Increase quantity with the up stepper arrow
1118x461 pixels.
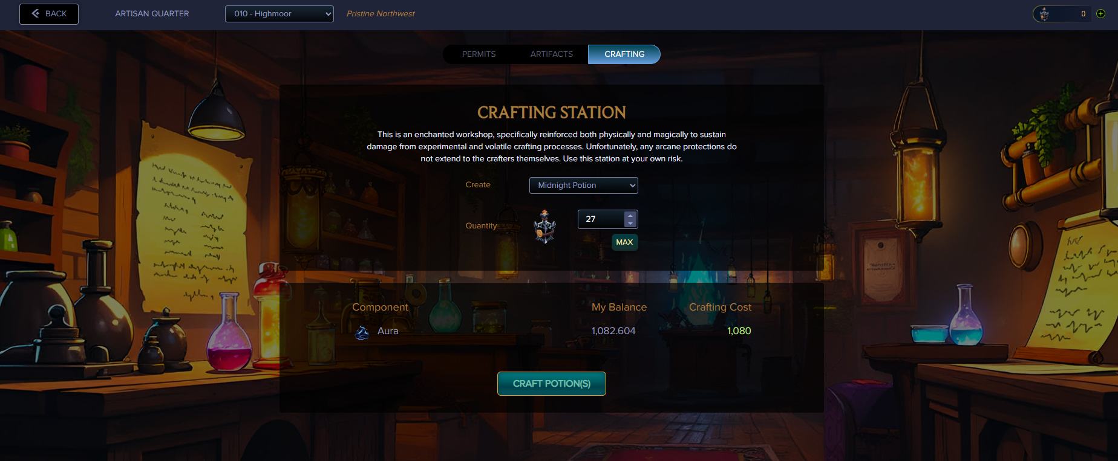tap(630, 215)
